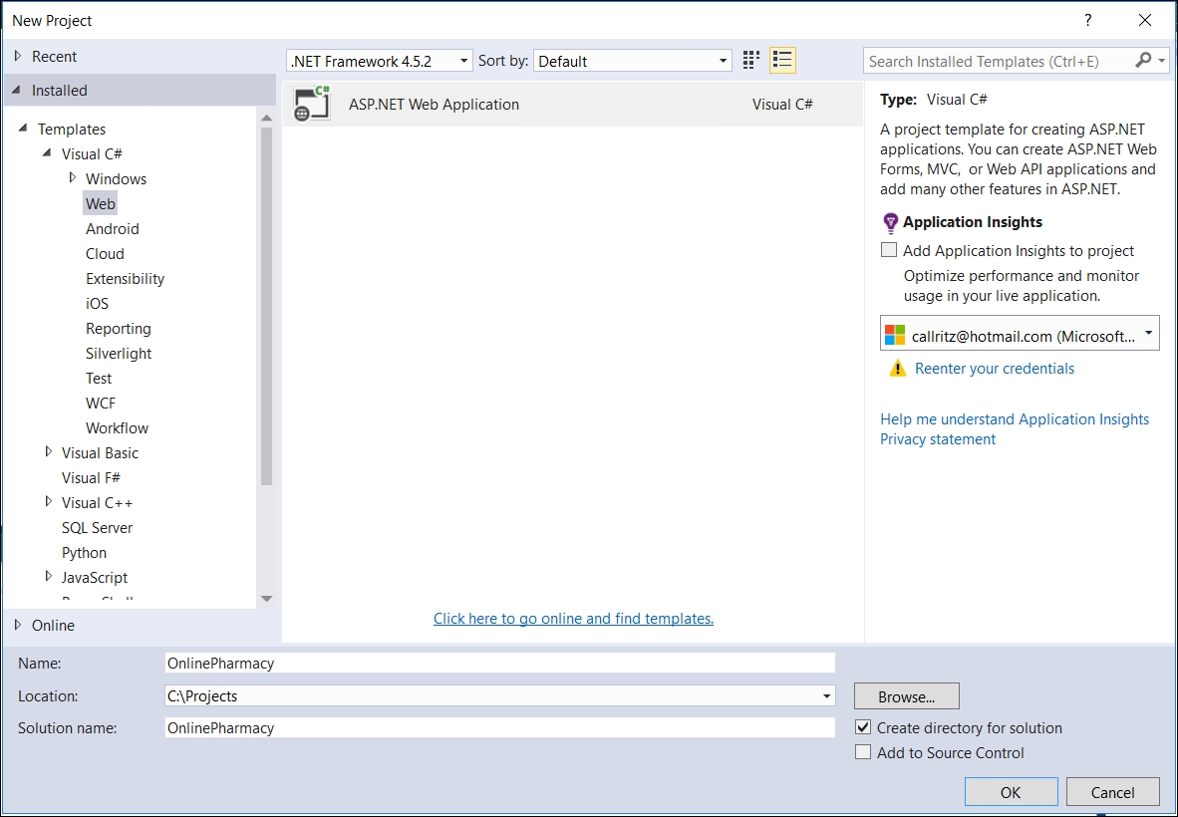Click the tree scroll up arrow

pyautogui.click(x=267, y=118)
